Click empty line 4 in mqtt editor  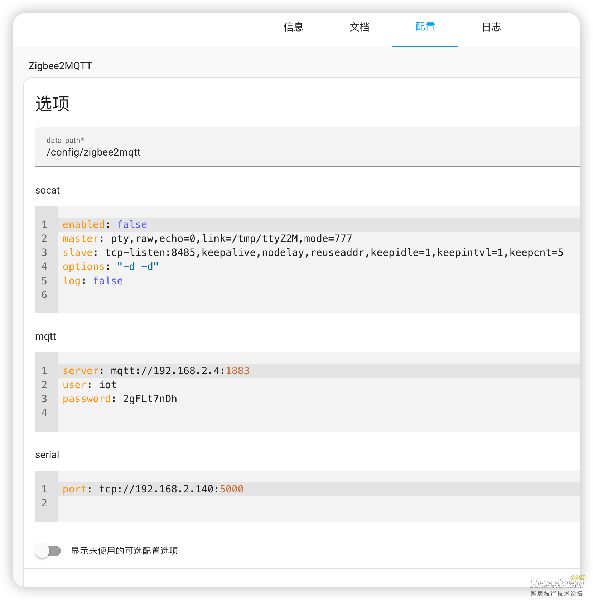coord(319,413)
